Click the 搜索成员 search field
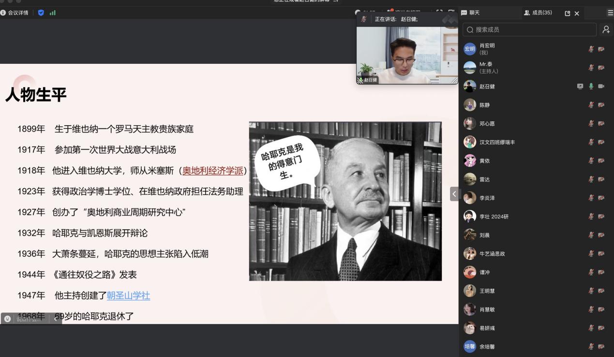Image resolution: width=614 pixels, height=357 pixels. 529,30
